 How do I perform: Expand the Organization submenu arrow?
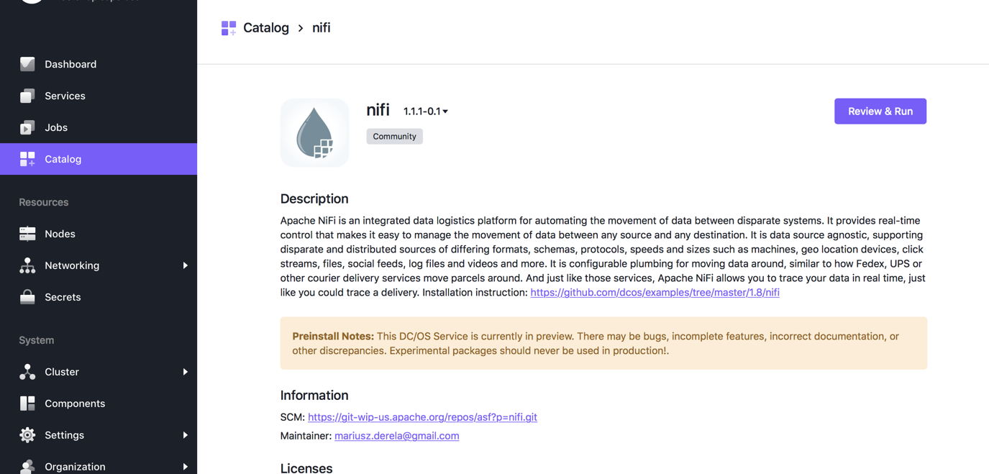pos(185,466)
